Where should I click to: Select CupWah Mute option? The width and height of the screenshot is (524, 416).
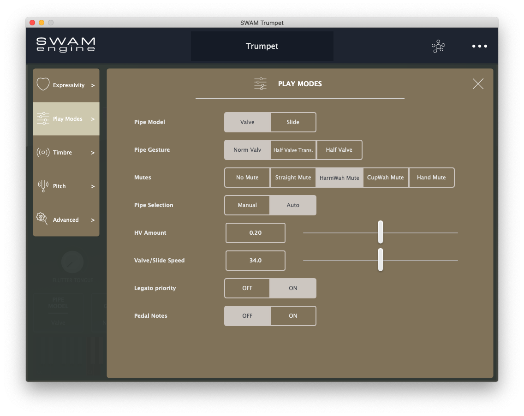[385, 178]
